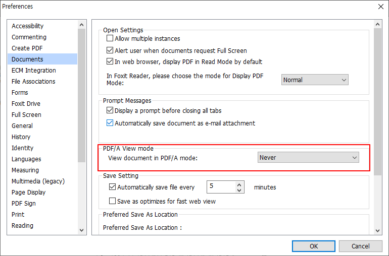389x256 pixels.
Task: Click the Cancel button
Action: [361, 246]
